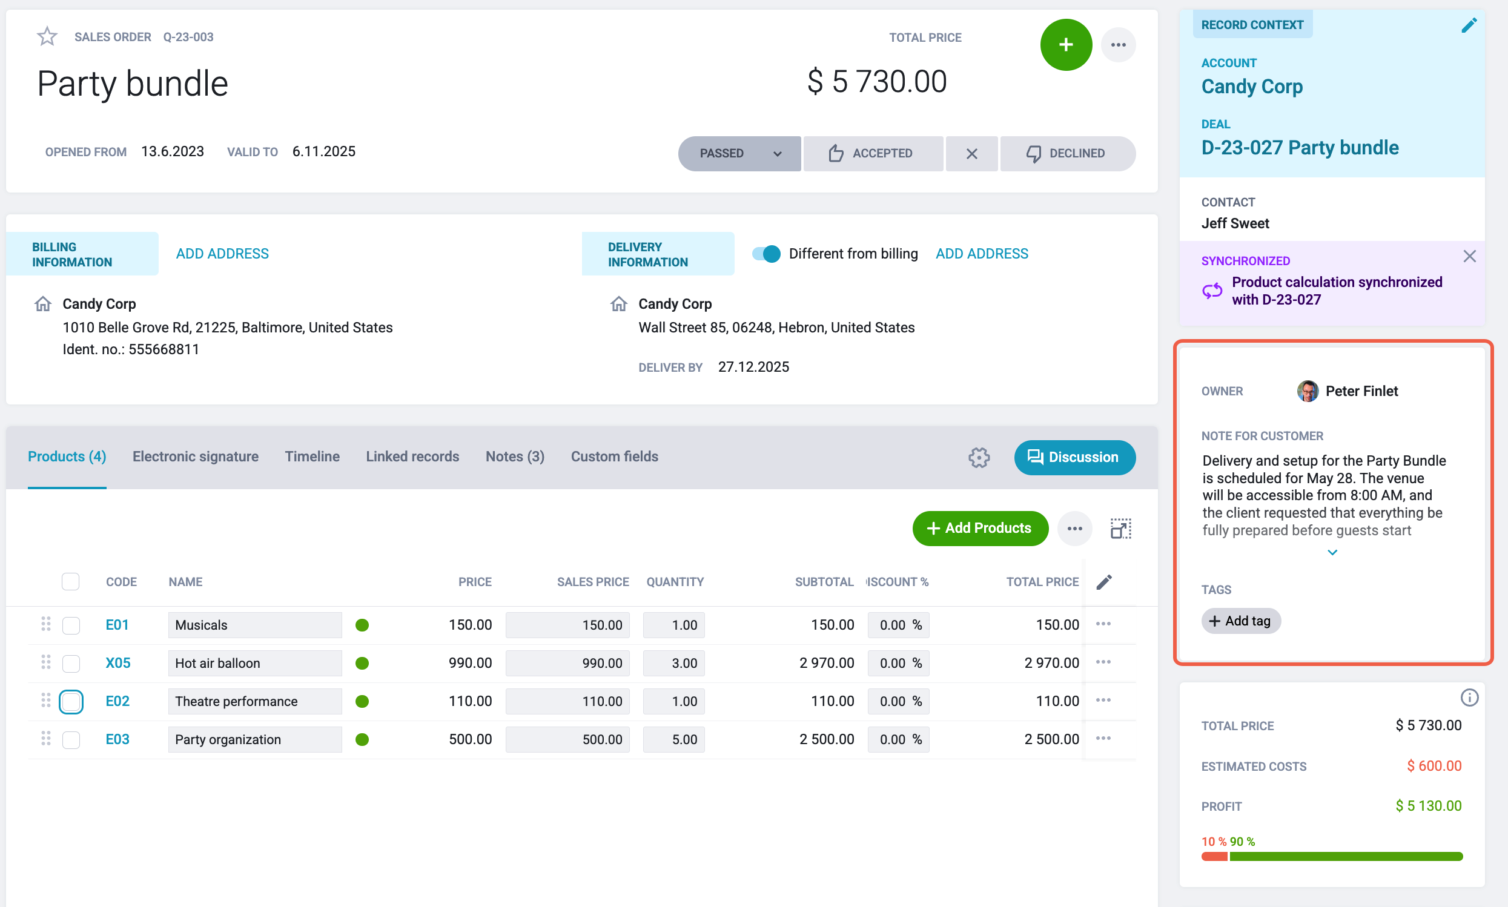Edit table columns with pencil icon
1508x907 pixels.
(x=1103, y=582)
